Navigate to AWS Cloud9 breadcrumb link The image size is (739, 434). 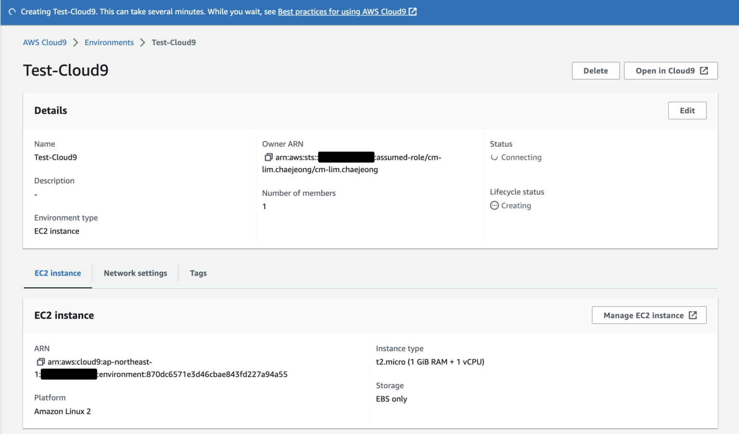coord(44,42)
